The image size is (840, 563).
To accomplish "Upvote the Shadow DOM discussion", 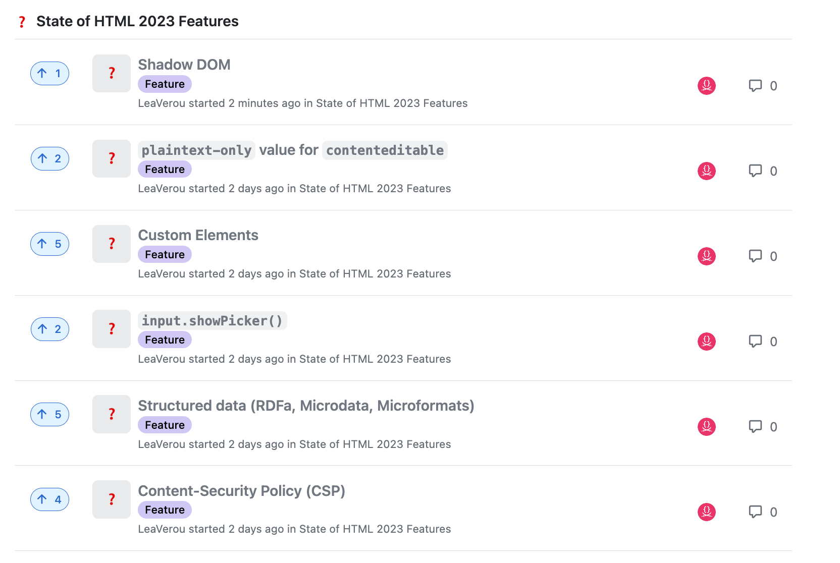I will click(x=49, y=73).
